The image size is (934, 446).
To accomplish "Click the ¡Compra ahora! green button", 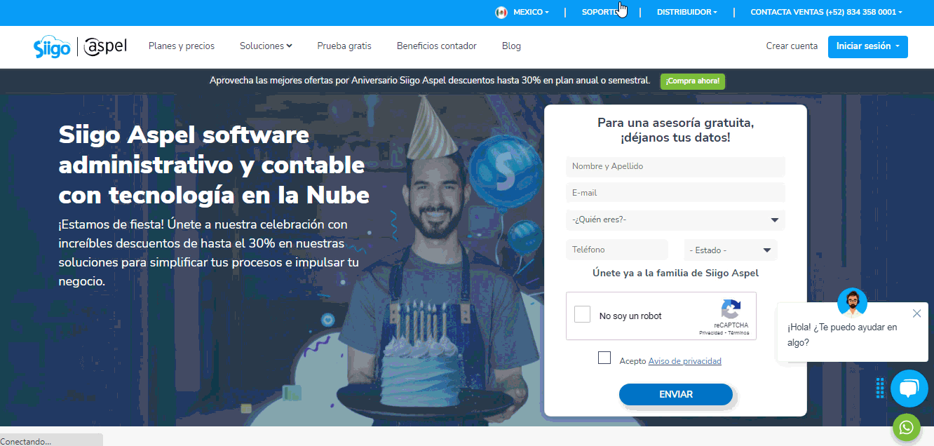I will 693,81.
